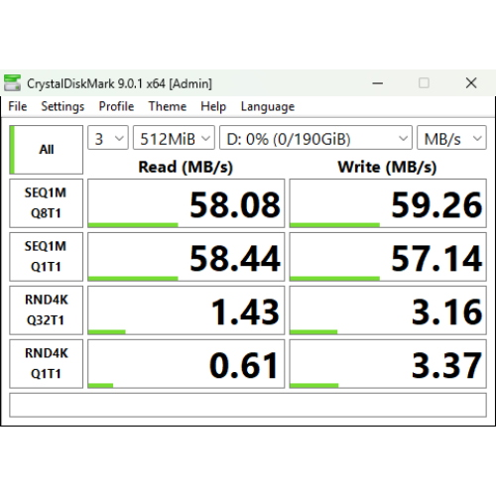Start all benchmarks with the All button
The height and width of the screenshot is (496, 496).
46,150
